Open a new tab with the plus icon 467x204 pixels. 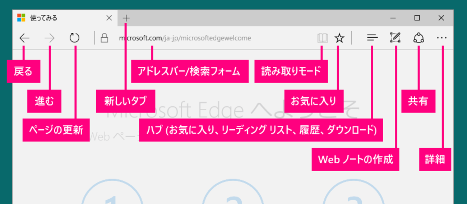click(126, 18)
